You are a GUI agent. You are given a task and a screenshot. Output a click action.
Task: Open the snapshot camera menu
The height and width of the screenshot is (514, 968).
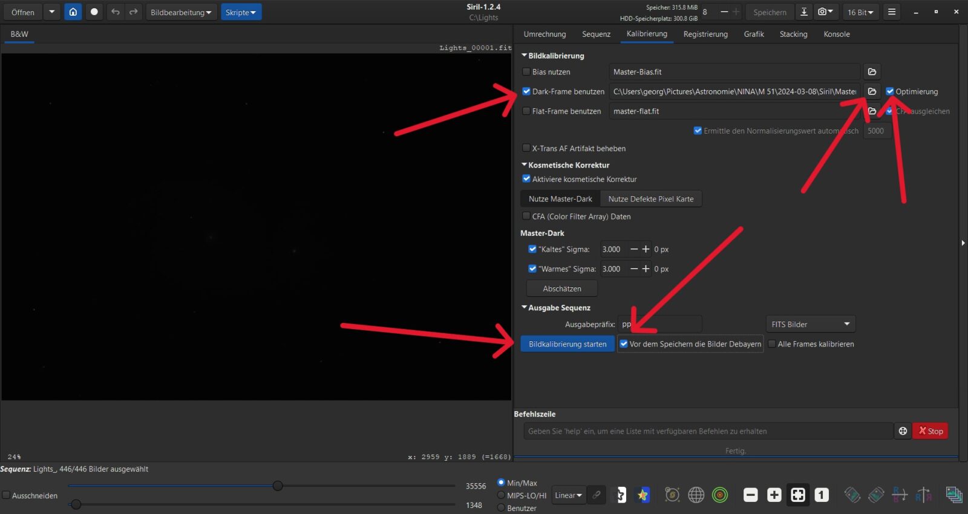click(x=826, y=12)
